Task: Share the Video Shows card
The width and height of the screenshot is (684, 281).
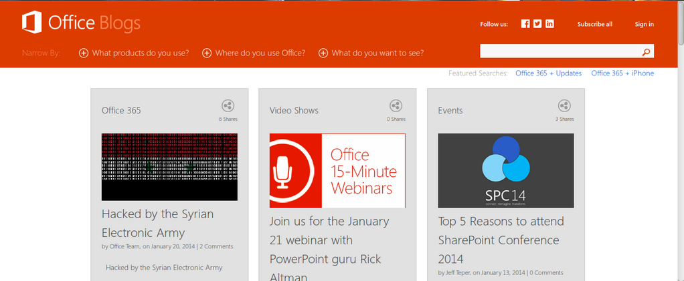Action: pyautogui.click(x=396, y=106)
